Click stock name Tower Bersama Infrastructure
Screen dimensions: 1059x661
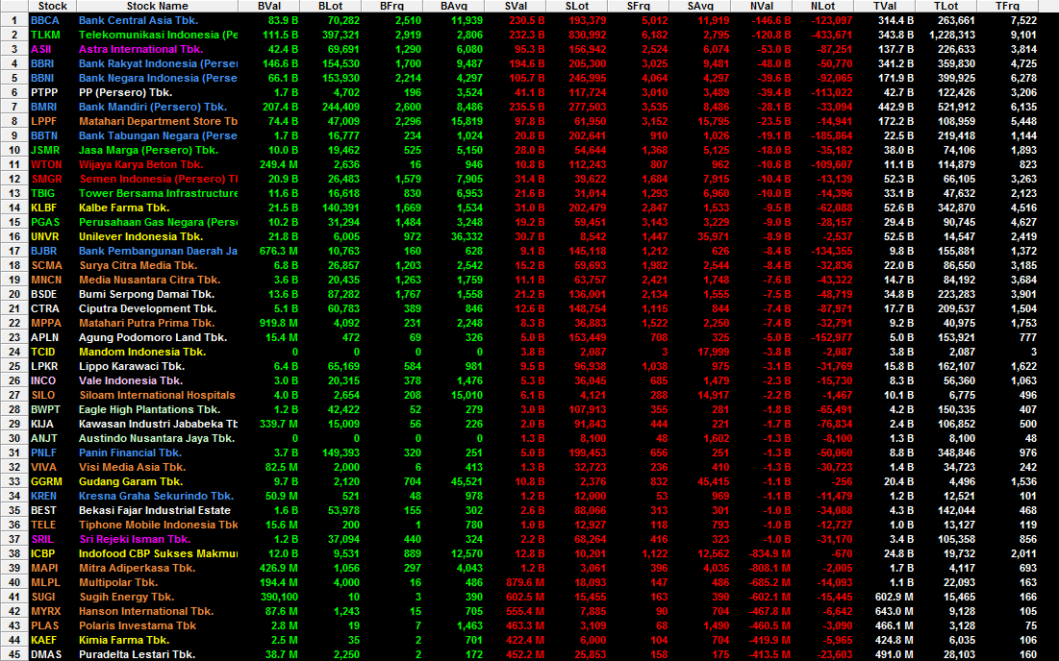point(158,193)
